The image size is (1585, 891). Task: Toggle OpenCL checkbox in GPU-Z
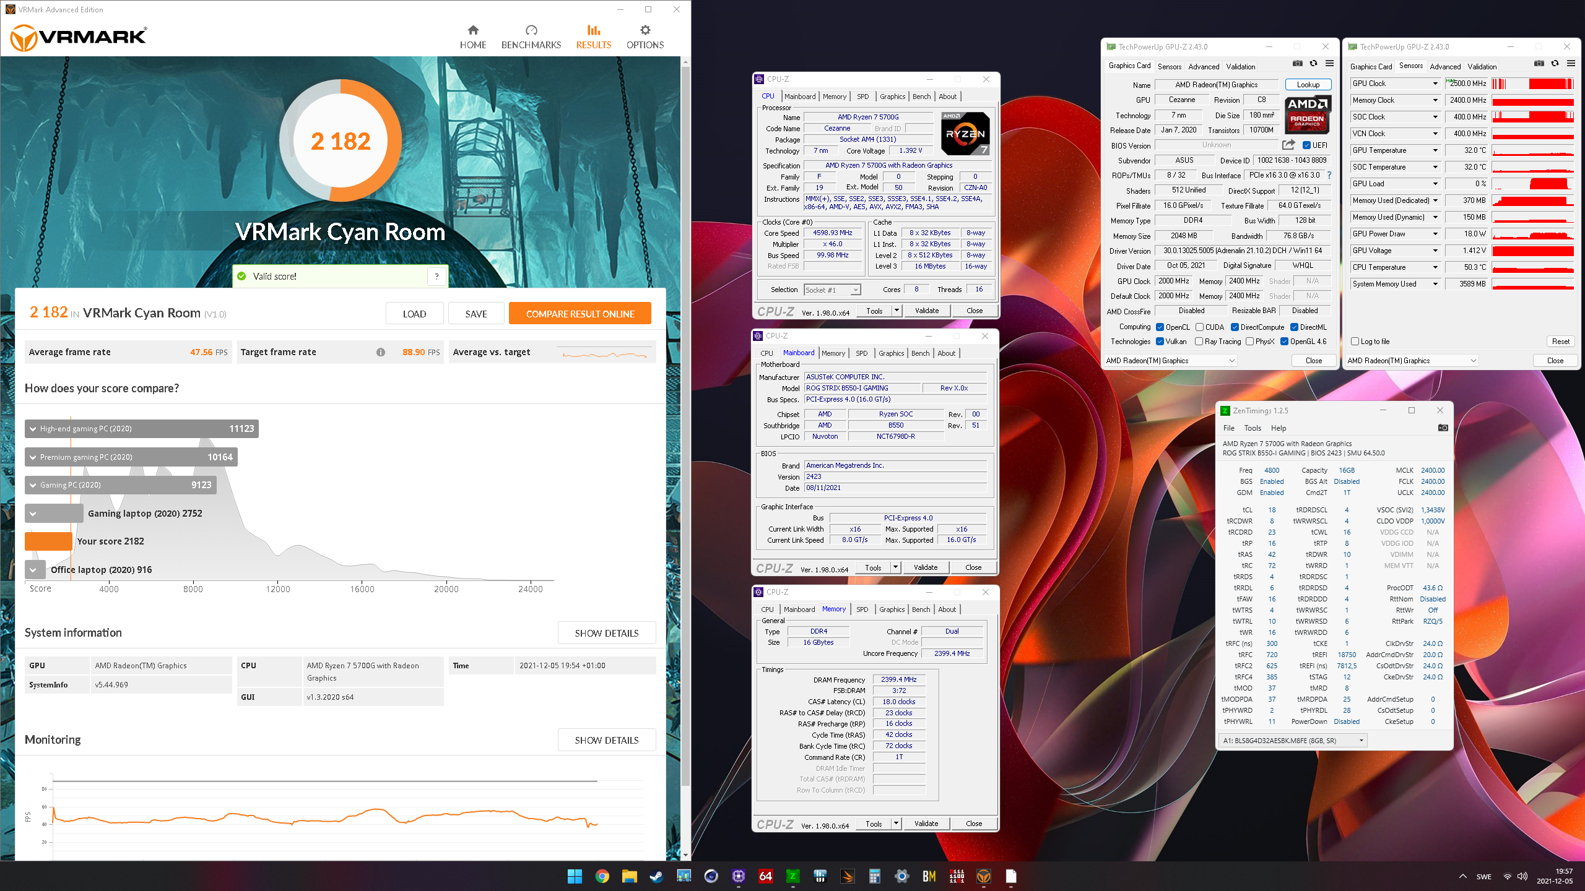point(1160,327)
